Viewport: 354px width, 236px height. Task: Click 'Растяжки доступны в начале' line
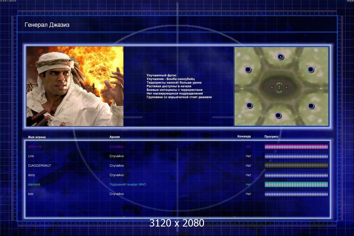(169, 86)
